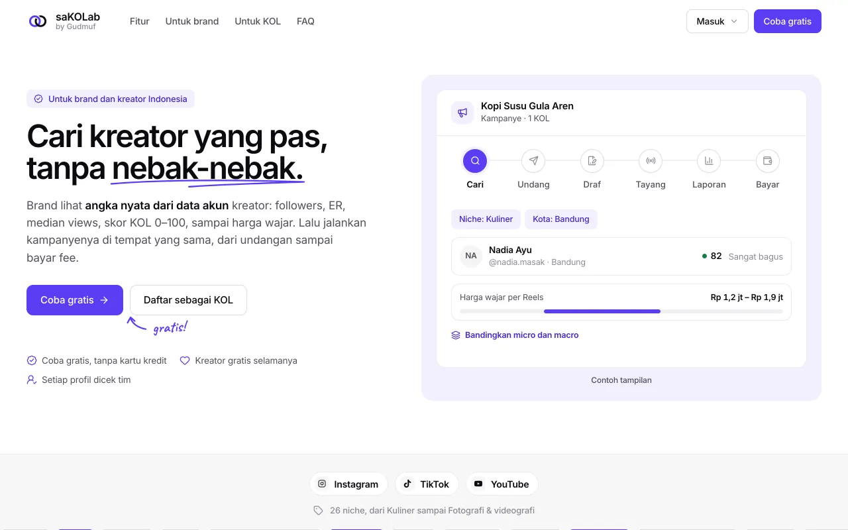Click the TikTok platform pill

click(x=427, y=484)
